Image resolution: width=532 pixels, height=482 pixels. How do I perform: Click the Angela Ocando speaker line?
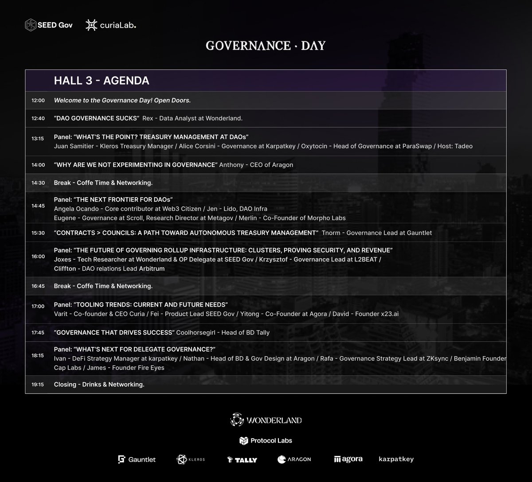160,209
